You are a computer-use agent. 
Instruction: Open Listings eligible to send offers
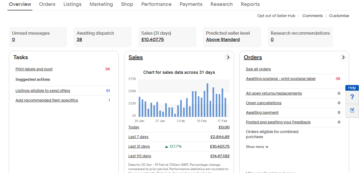[43, 91]
